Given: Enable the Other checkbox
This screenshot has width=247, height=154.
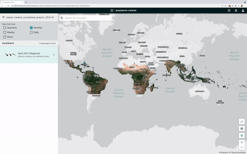Looking at the screenshot, I should point(5,37).
